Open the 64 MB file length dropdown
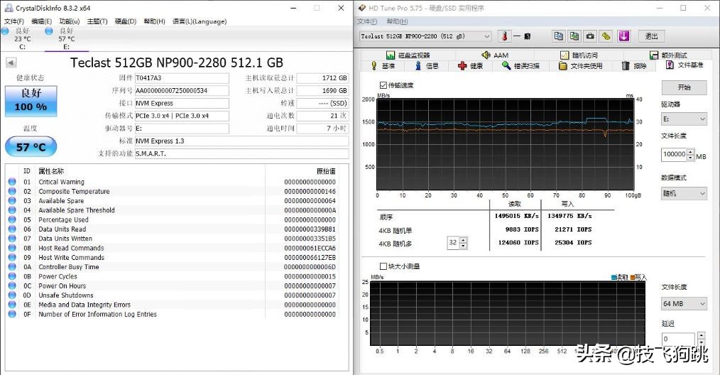This screenshot has height=375, width=720. pyautogui.click(x=684, y=304)
